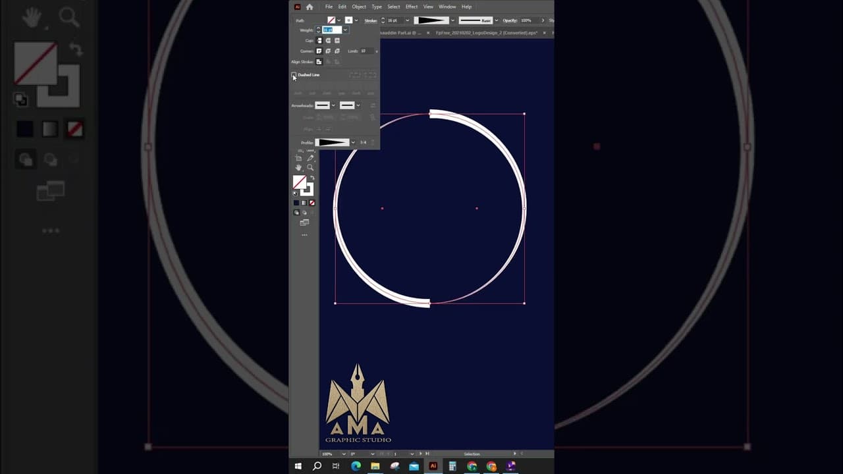
Task: Go to next artboard arrow
Action: click(x=420, y=454)
